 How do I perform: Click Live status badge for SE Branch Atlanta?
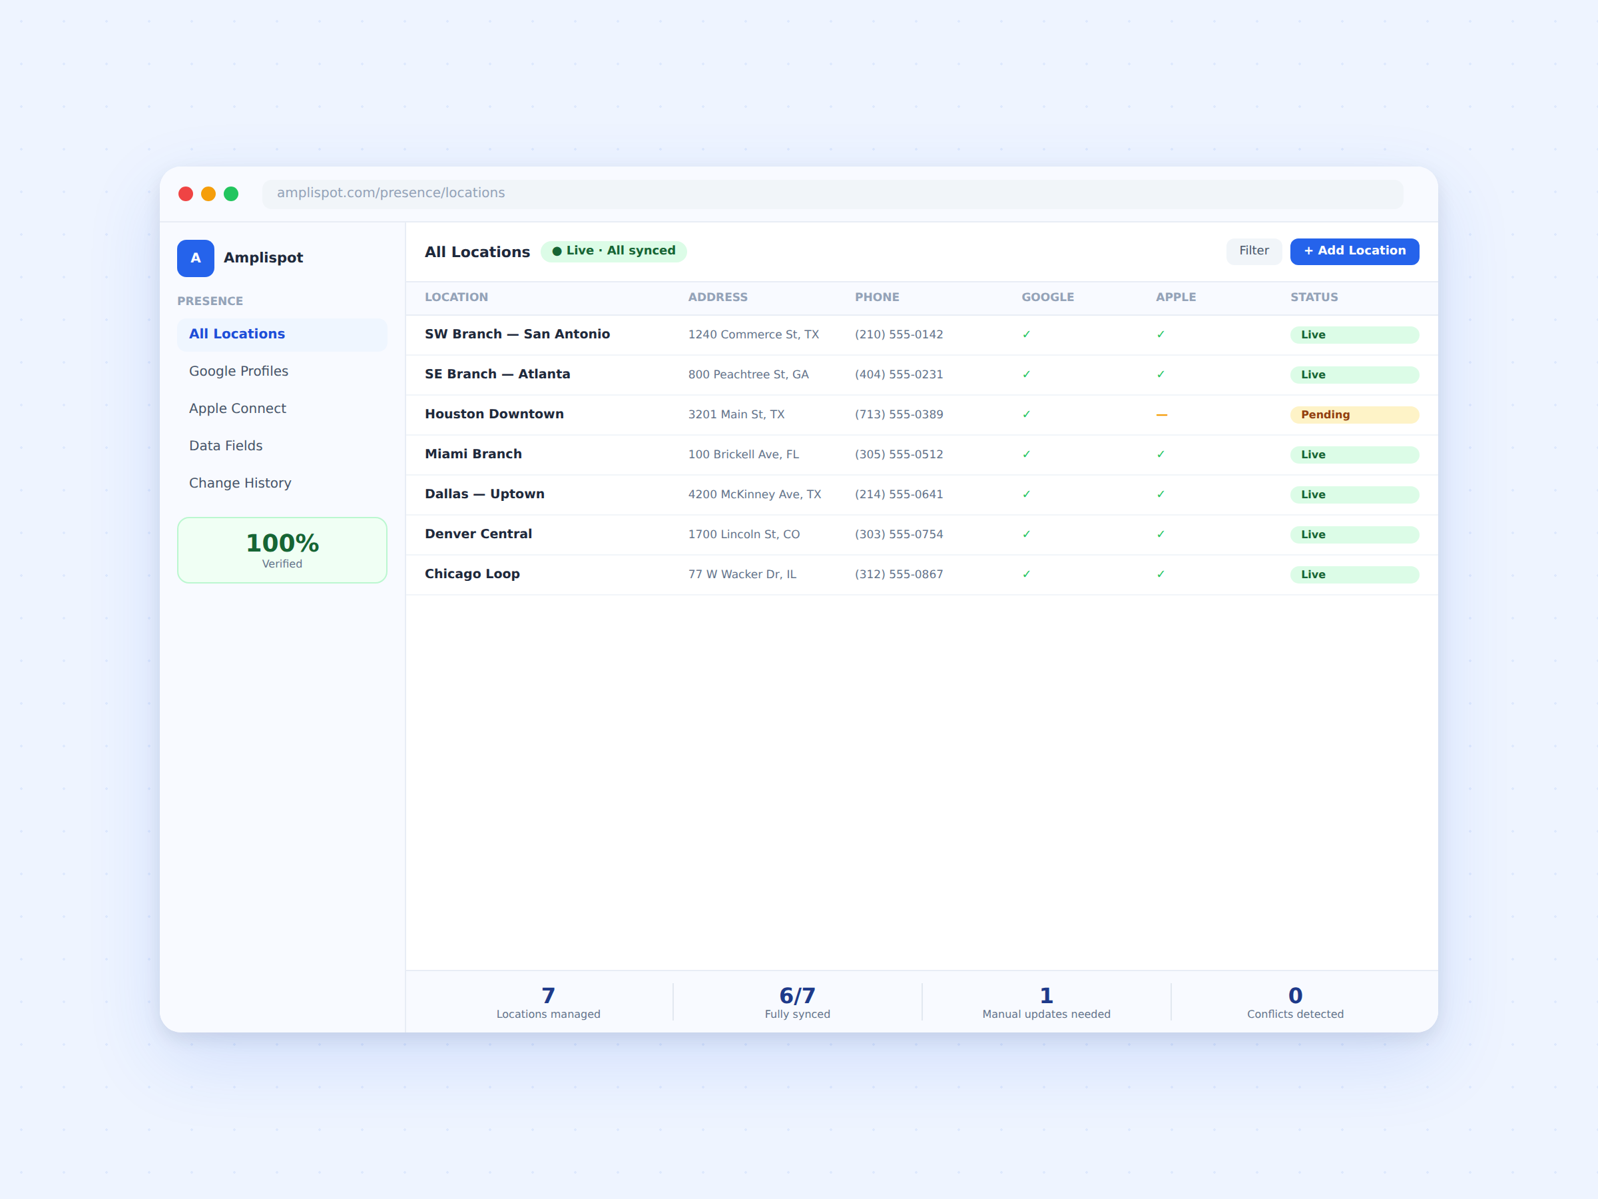1354,375
